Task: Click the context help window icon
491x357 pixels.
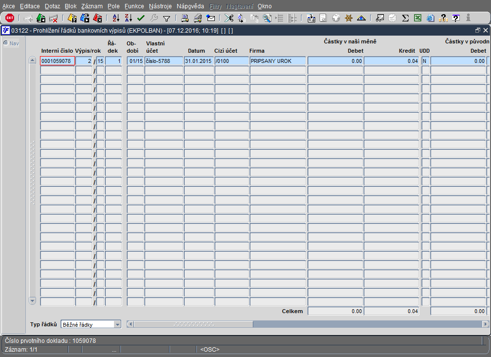Action: [x=456, y=18]
